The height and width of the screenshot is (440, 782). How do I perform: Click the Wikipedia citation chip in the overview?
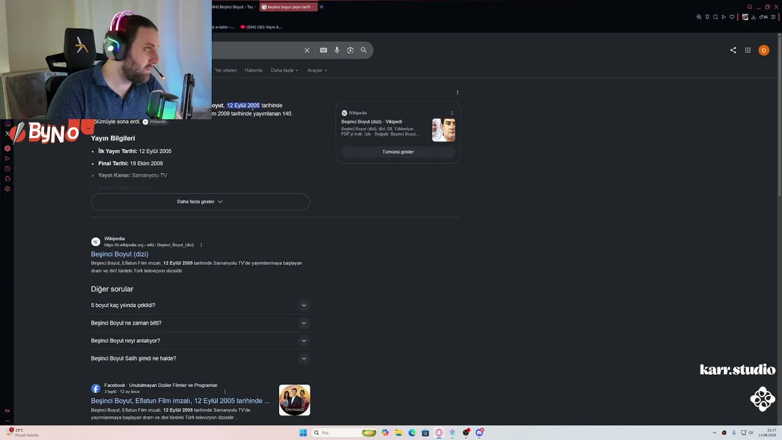155,122
